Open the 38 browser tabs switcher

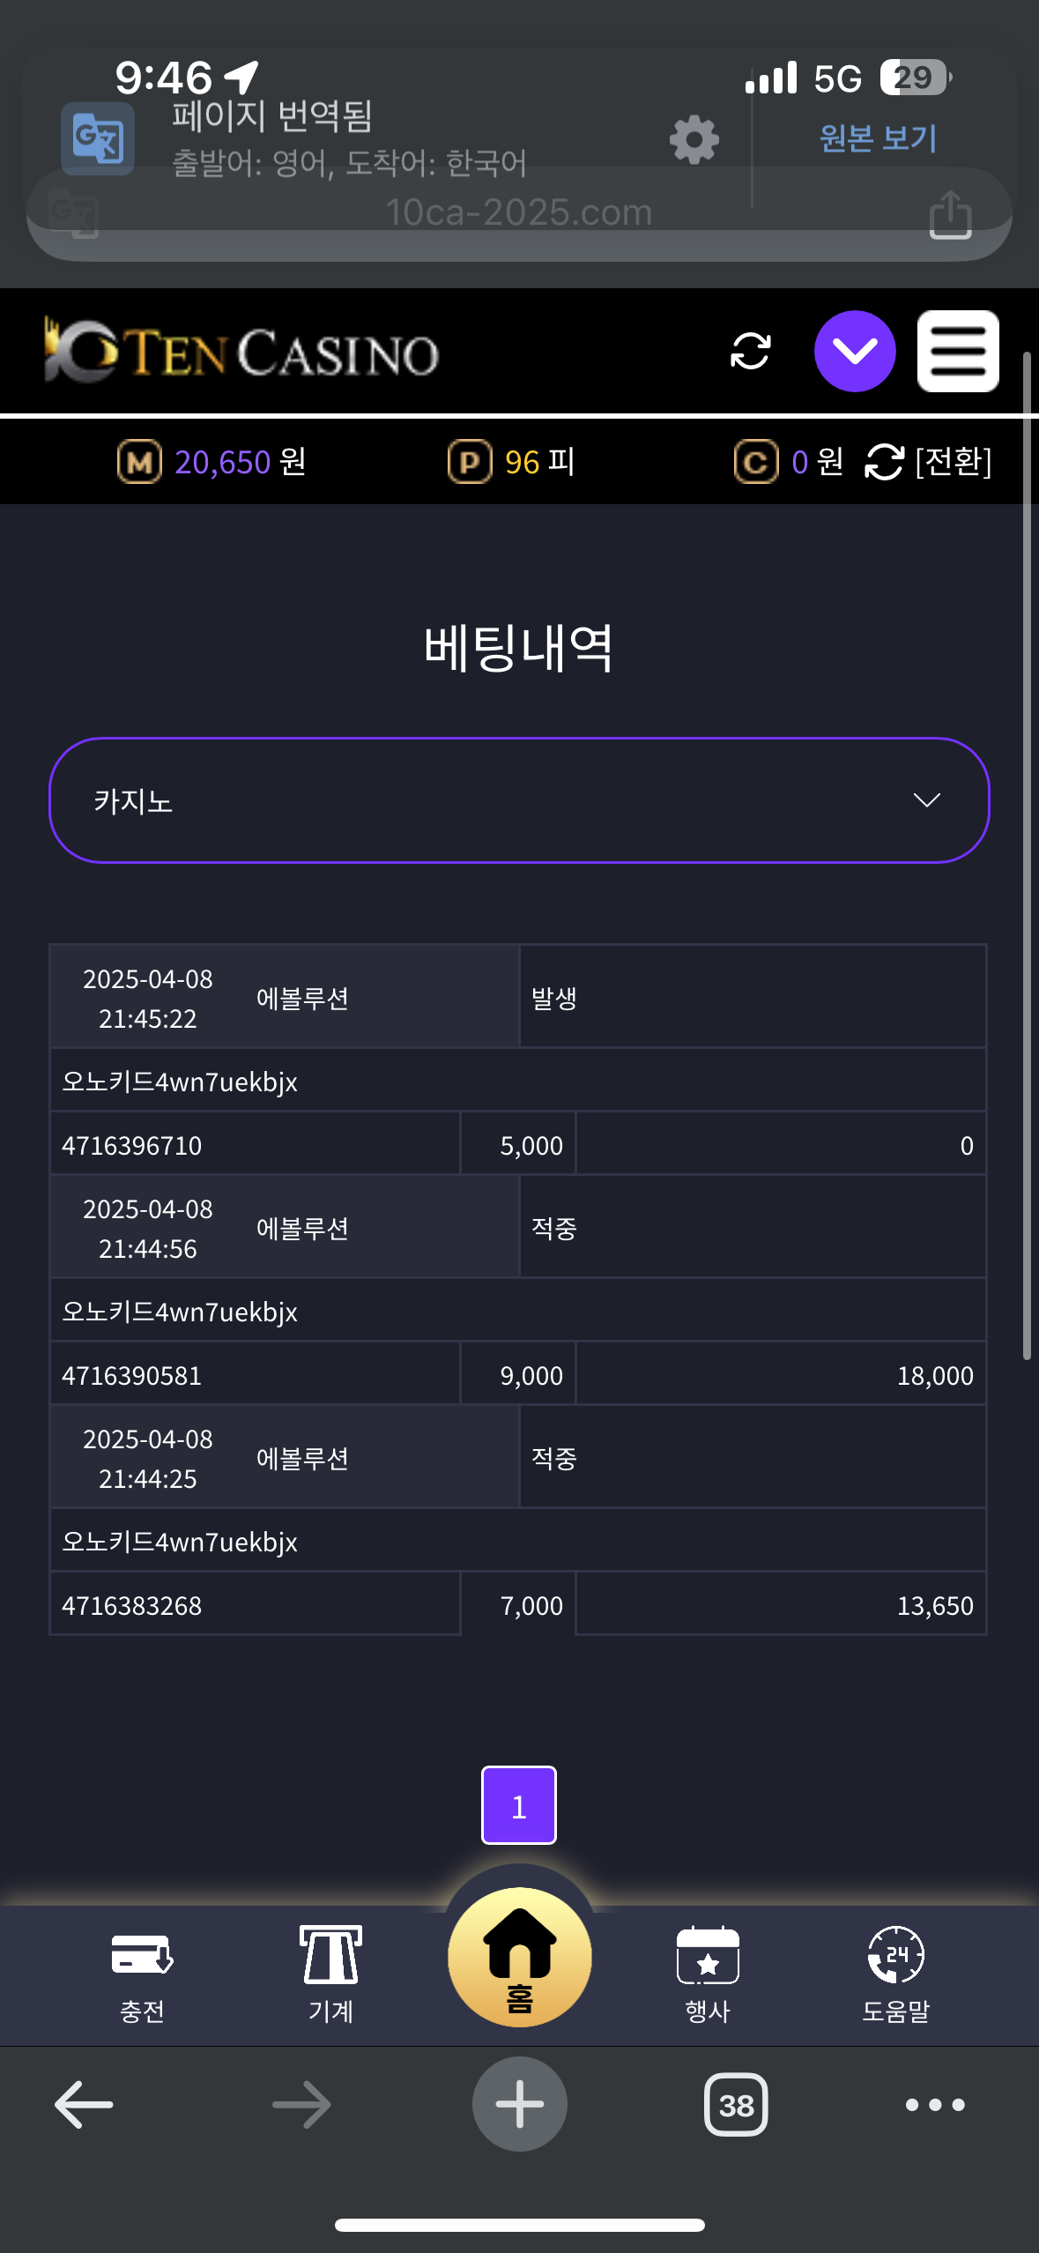coord(736,2105)
